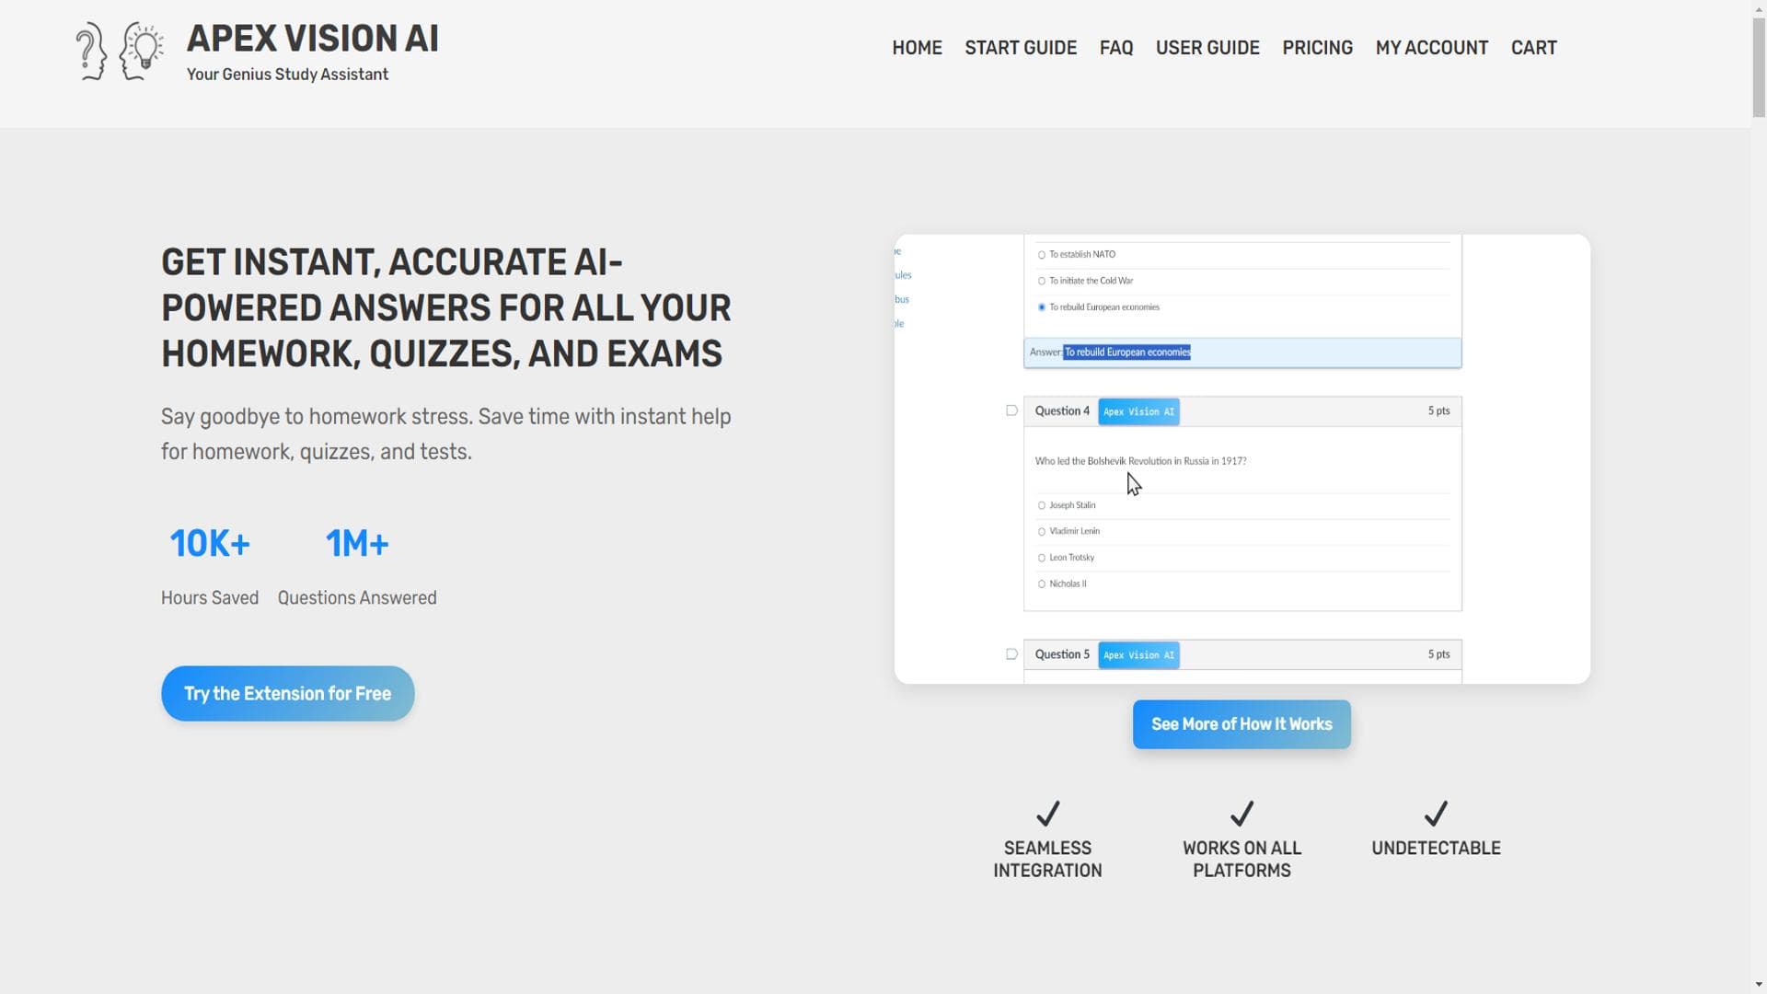Click the checkmark above Undetectable
The height and width of the screenshot is (994, 1767).
click(x=1436, y=814)
